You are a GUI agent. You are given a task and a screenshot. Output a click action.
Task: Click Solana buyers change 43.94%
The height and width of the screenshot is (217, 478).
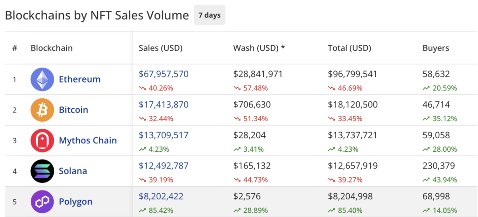(440, 180)
